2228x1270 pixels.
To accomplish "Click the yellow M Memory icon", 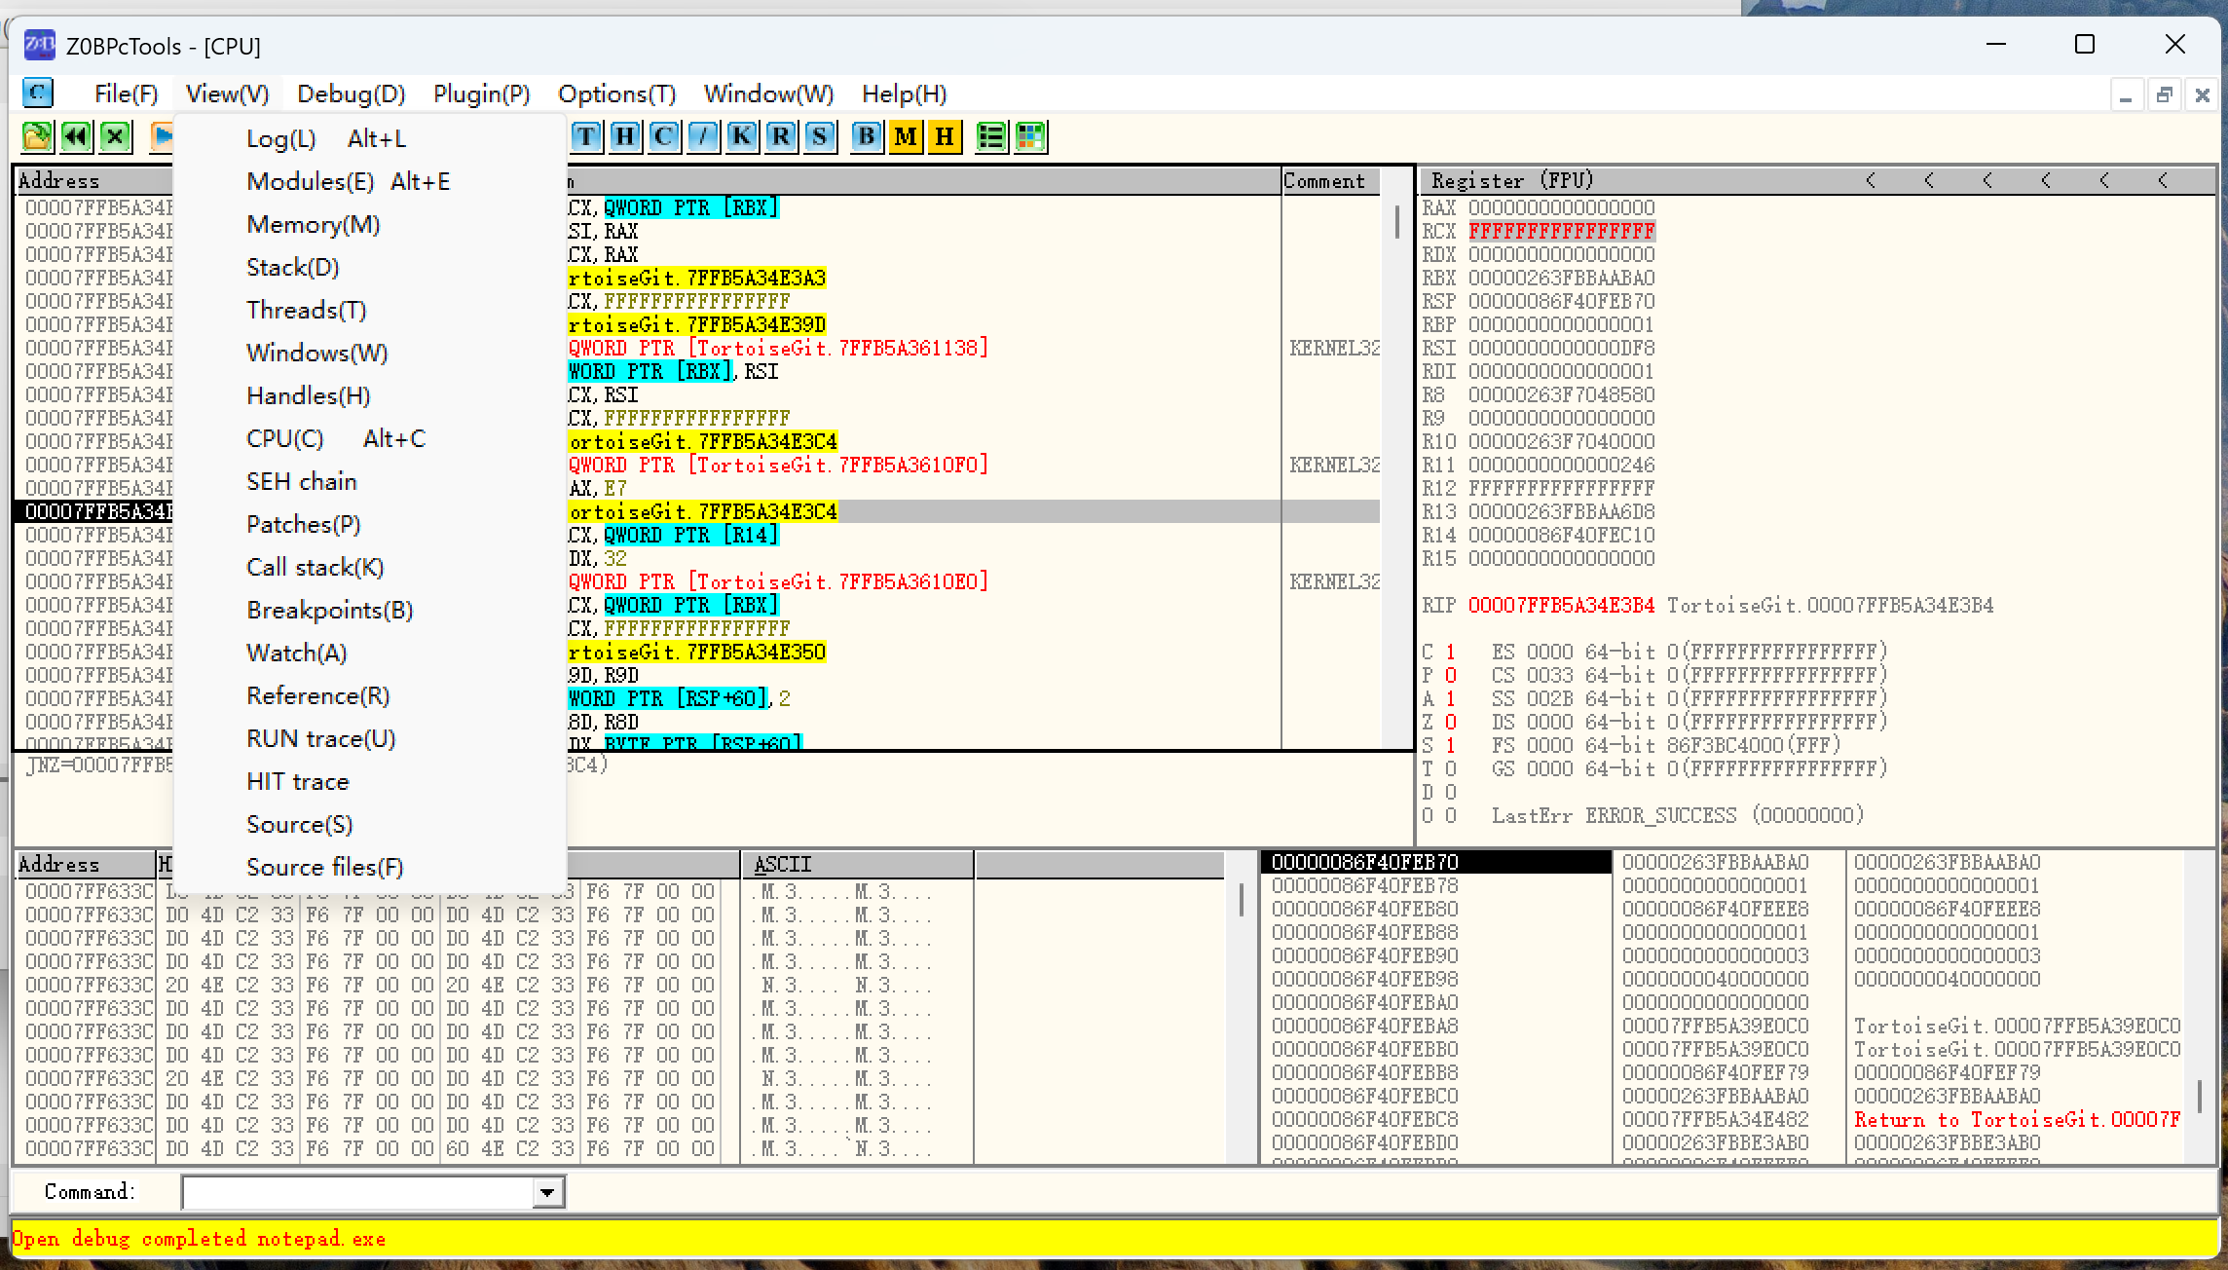I will (906, 136).
